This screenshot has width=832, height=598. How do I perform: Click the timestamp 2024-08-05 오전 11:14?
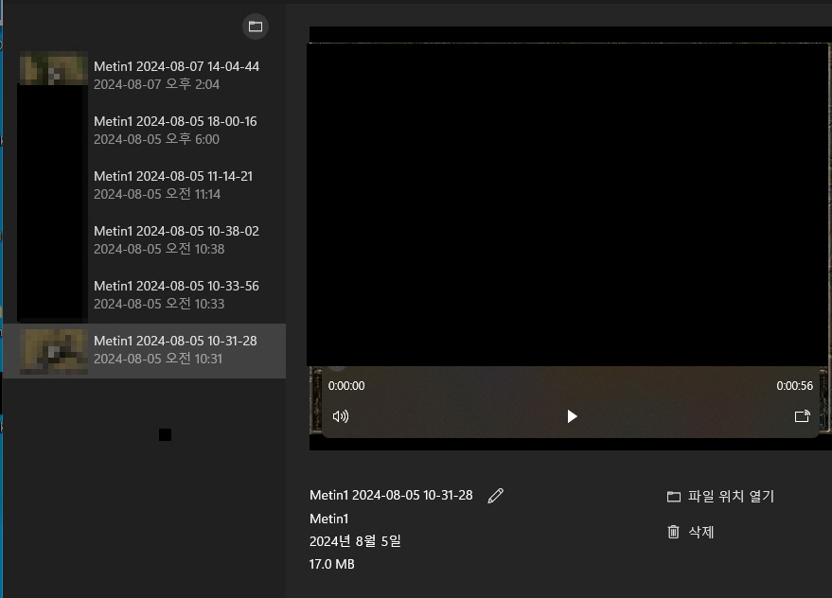click(x=157, y=194)
